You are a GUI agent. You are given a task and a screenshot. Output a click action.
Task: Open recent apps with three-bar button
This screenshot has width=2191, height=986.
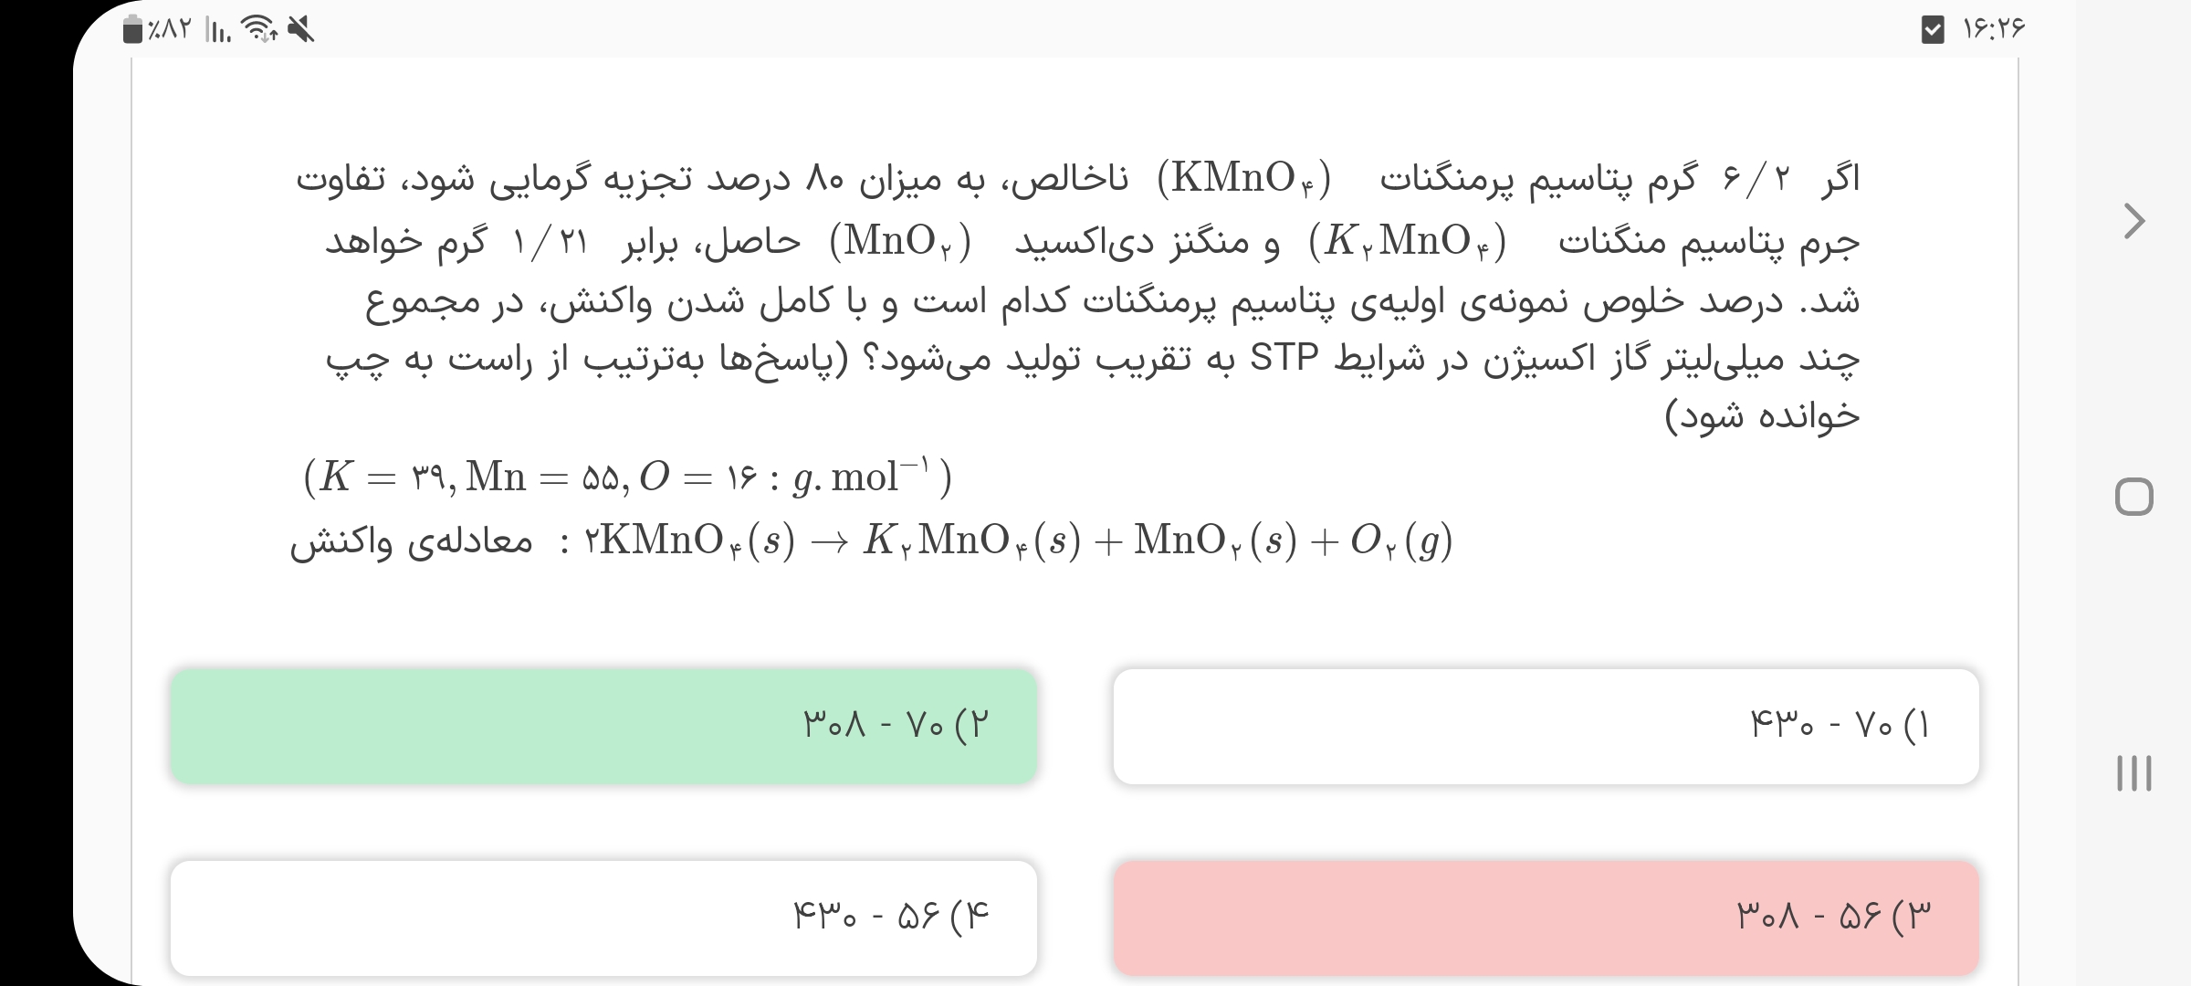(2133, 772)
